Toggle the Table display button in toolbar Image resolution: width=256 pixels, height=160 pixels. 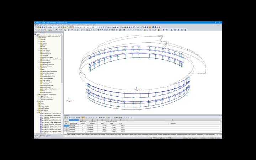73,27
